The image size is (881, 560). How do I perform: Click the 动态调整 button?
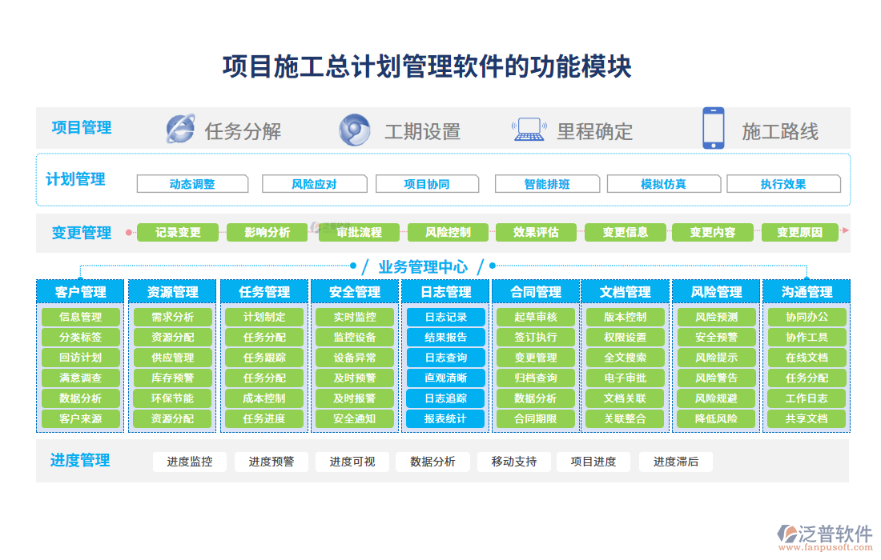192,183
